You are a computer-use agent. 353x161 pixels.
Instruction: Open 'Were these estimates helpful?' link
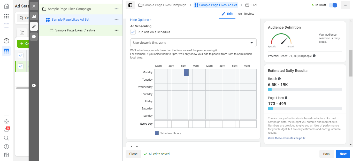pyautogui.click(x=287, y=138)
